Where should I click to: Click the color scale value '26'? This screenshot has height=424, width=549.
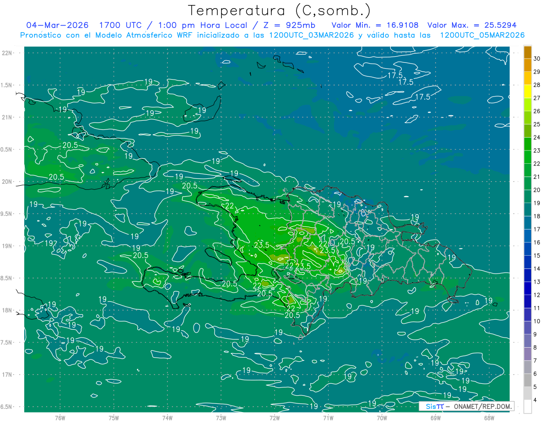tap(538, 111)
